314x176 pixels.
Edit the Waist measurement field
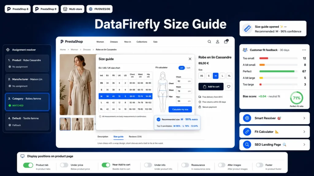[184, 91]
